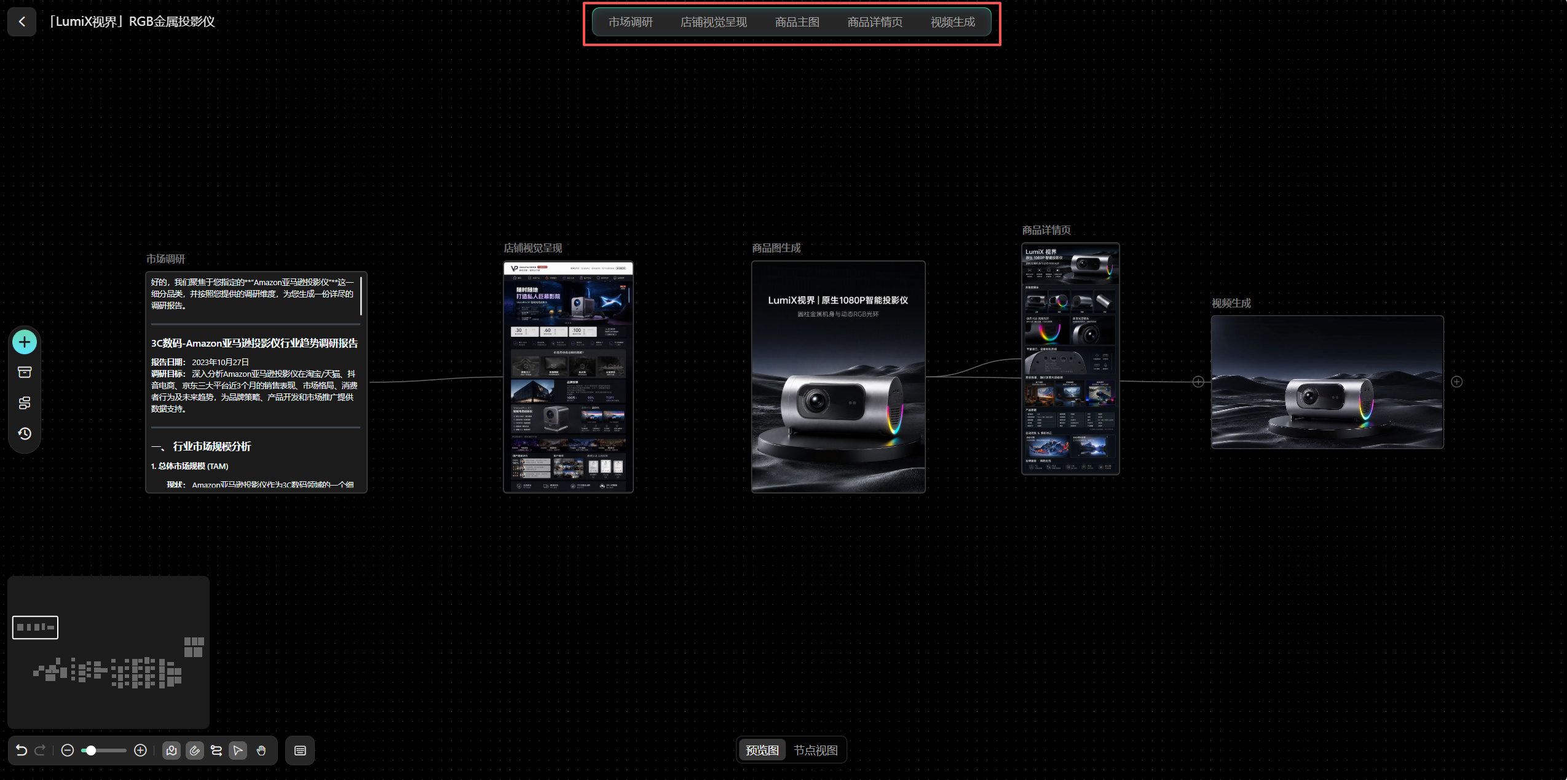Switch to 市场调研 tab

pos(631,22)
